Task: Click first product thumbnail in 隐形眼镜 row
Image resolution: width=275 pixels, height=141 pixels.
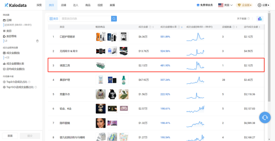Action: click(101, 123)
